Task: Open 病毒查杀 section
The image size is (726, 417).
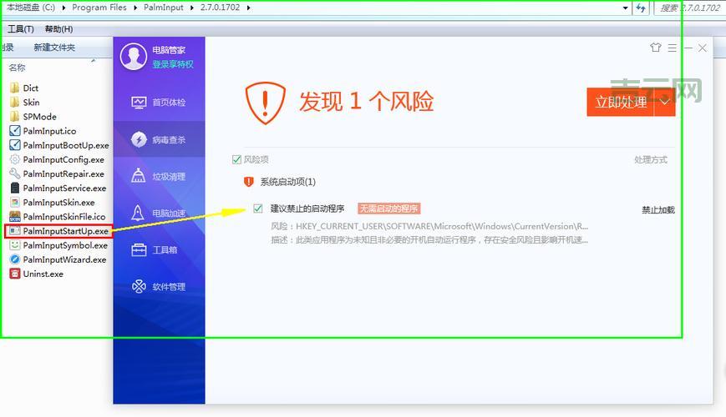Action: pyautogui.click(x=159, y=139)
